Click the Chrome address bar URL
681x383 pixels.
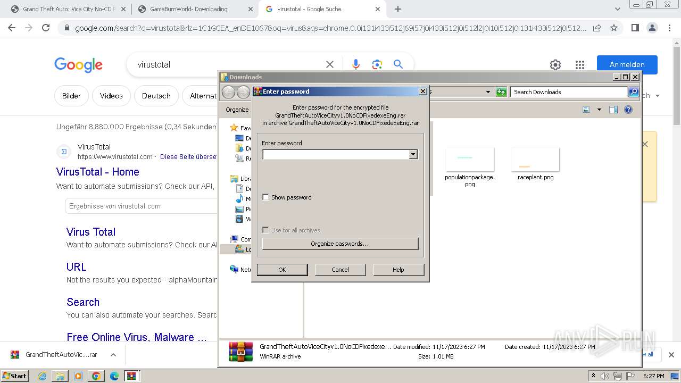(330, 28)
